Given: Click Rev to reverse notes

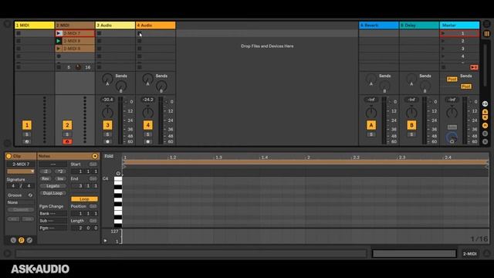Looking at the screenshot, I should 46,178.
